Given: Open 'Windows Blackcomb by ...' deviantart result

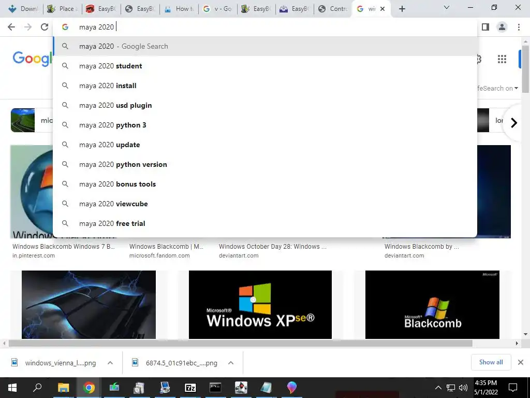Looking at the screenshot, I should pyautogui.click(x=422, y=246).
